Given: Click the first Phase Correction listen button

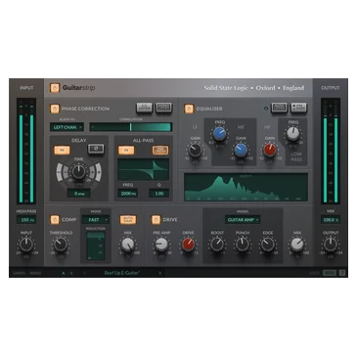Looking at the screenshot, I should point(145,108).
